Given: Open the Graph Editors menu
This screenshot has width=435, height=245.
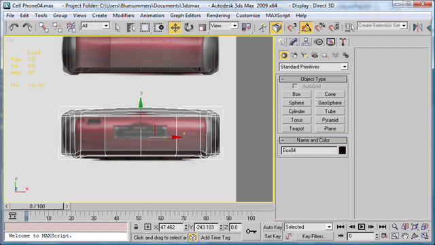Looking at the screenshot, I should (186, 16).
